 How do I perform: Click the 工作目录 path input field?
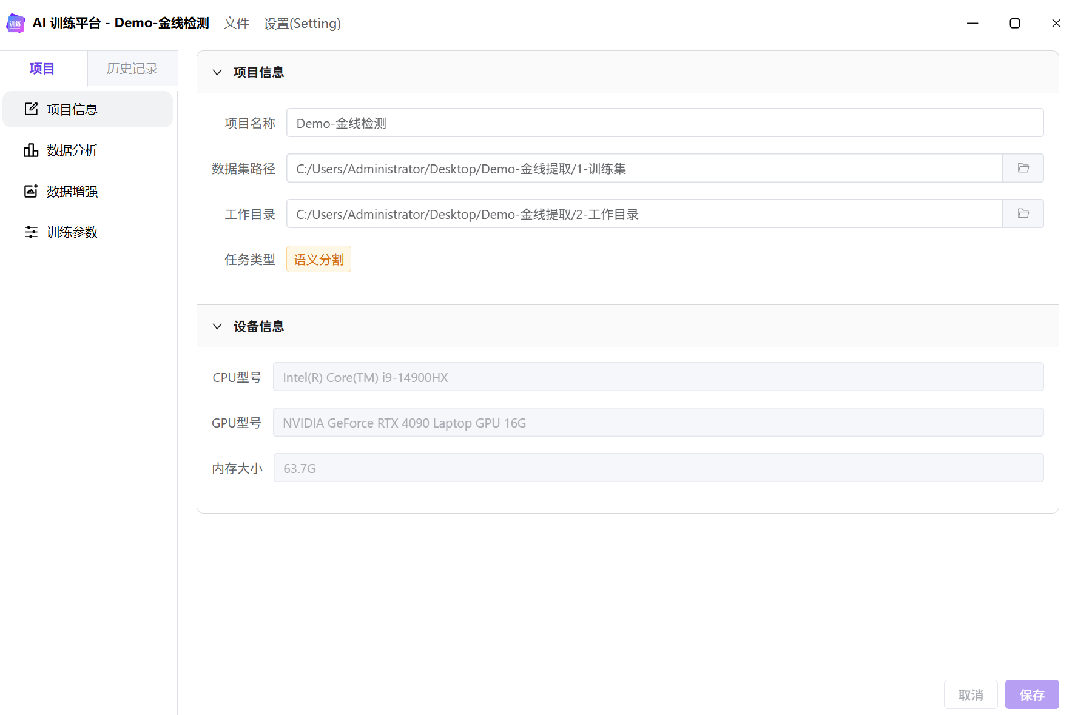point(643,214)
